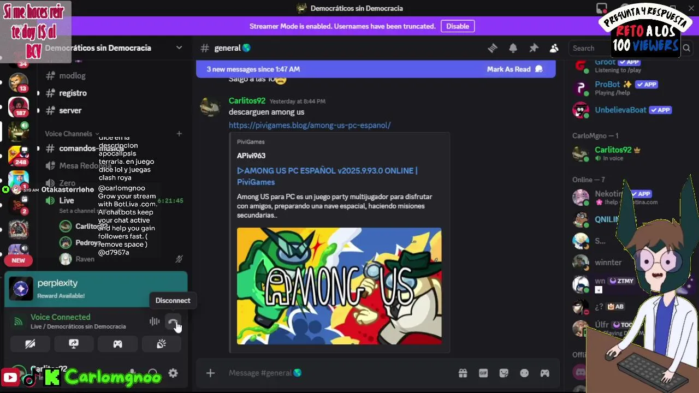Open server icon with 248 badge

(x=19, y=156)
